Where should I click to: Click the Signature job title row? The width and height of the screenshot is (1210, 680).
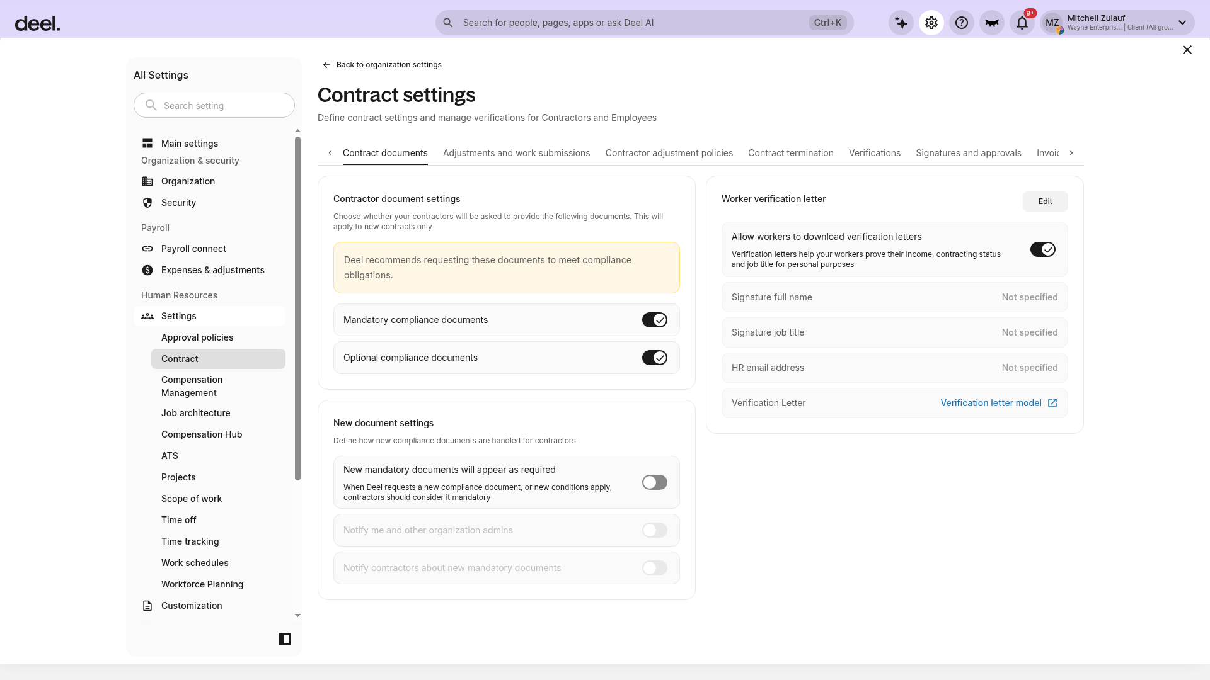click(x=895, y=332)
